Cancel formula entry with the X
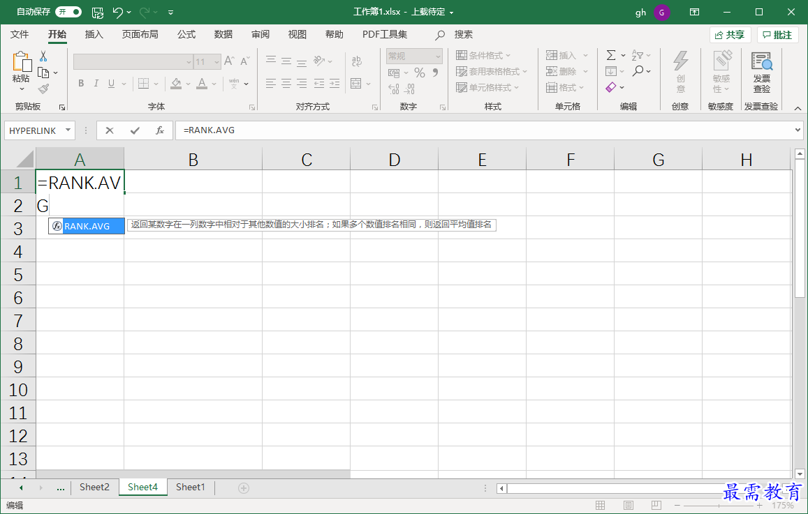 [109, 130]
